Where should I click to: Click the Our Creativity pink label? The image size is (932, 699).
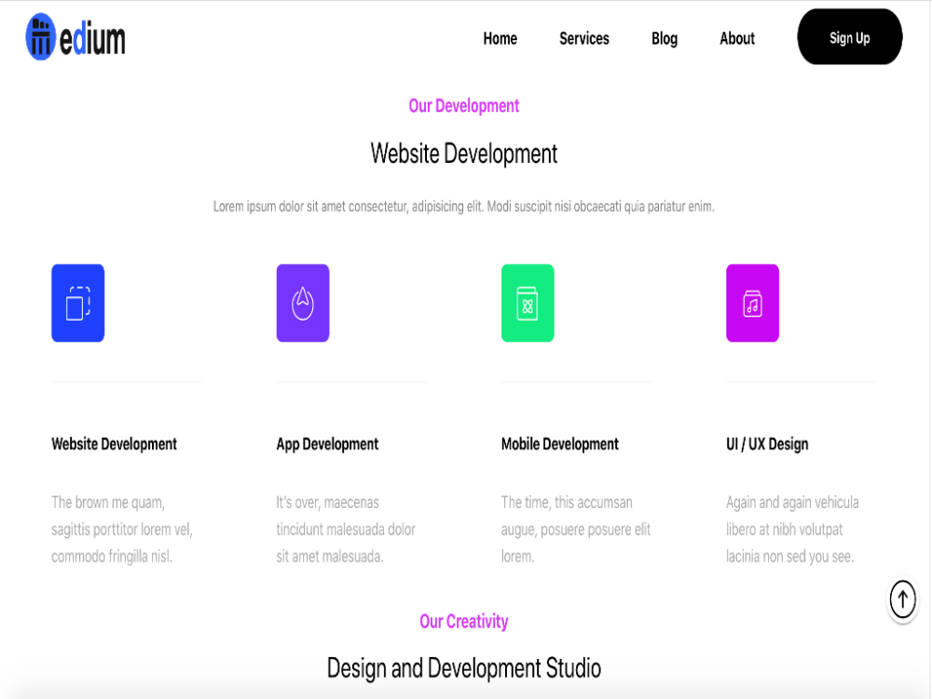(x=463, y=621)
